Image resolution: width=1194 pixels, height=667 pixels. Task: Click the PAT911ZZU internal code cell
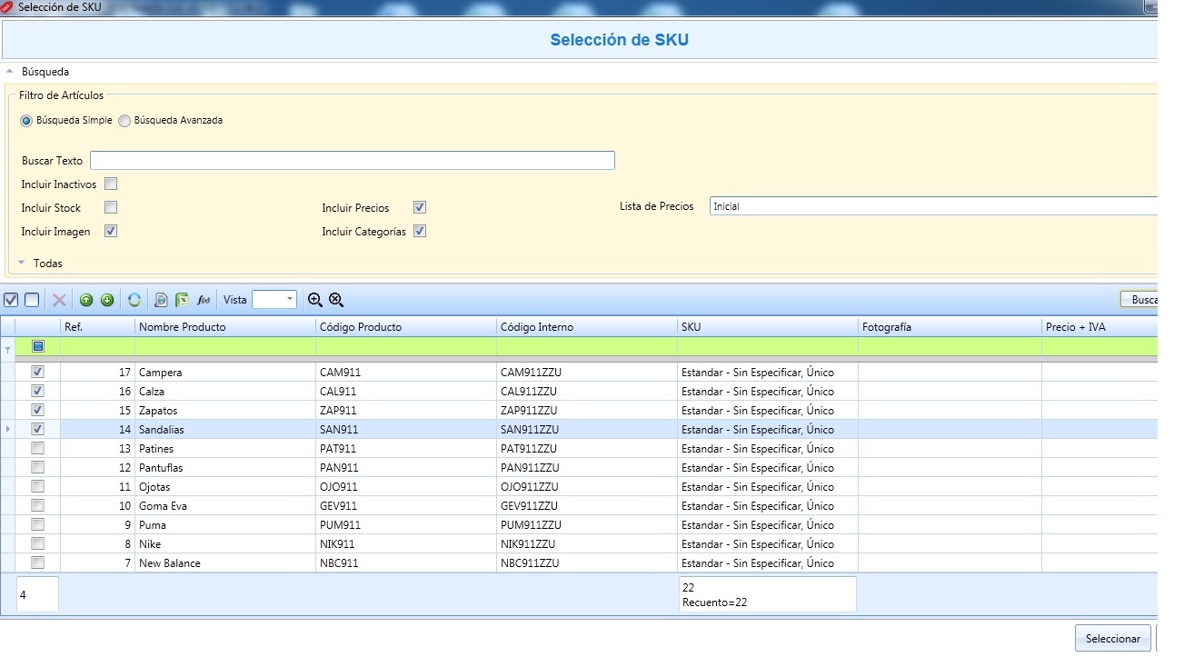coord(587,448)
